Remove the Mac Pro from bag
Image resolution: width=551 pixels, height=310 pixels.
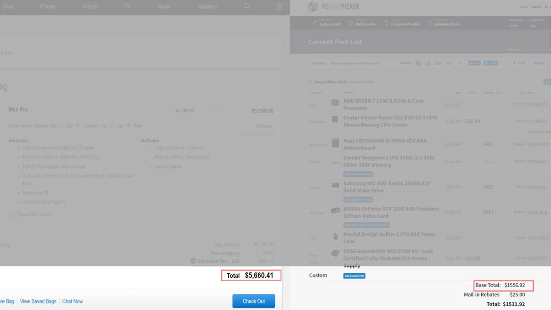click(x=264, y=126)
